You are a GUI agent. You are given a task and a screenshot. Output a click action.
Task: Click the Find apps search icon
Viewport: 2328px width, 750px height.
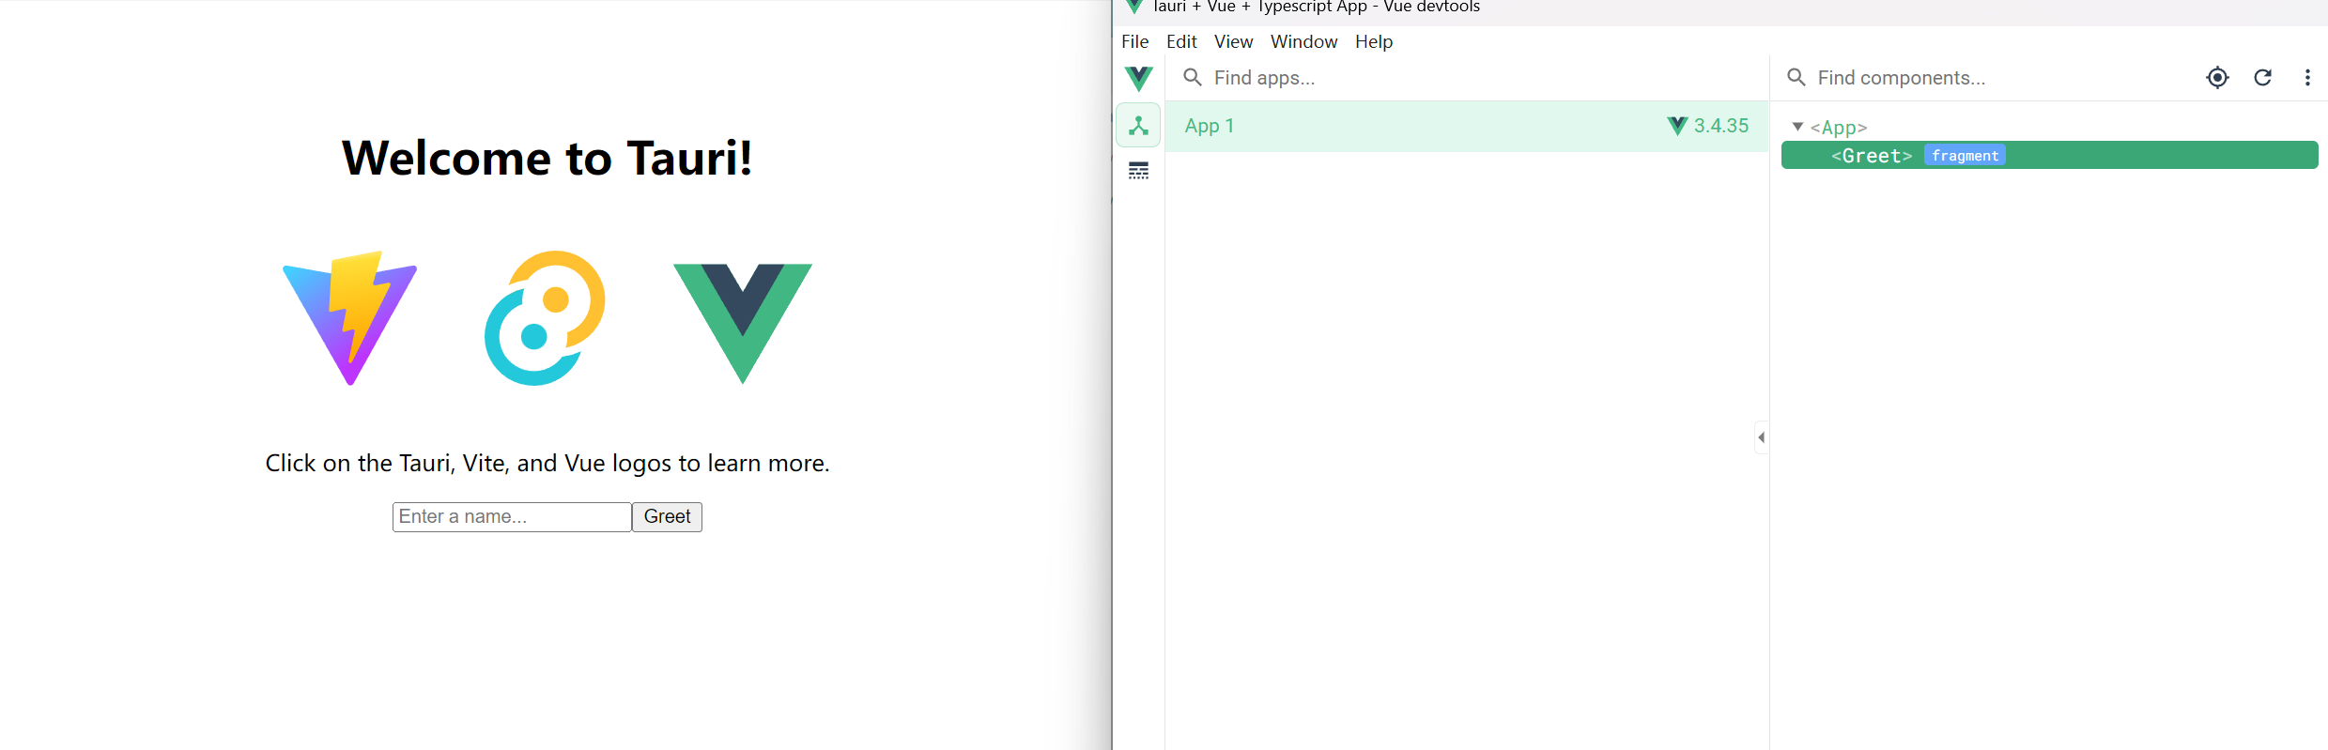click(1193, 77)
